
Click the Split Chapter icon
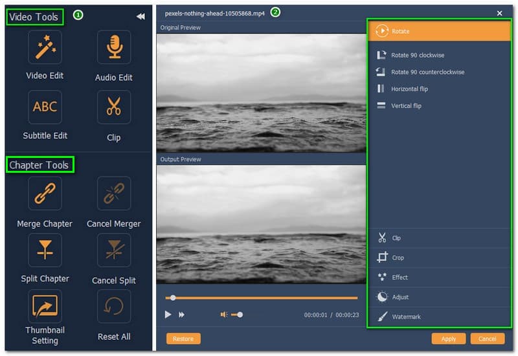tap(45, 250)
